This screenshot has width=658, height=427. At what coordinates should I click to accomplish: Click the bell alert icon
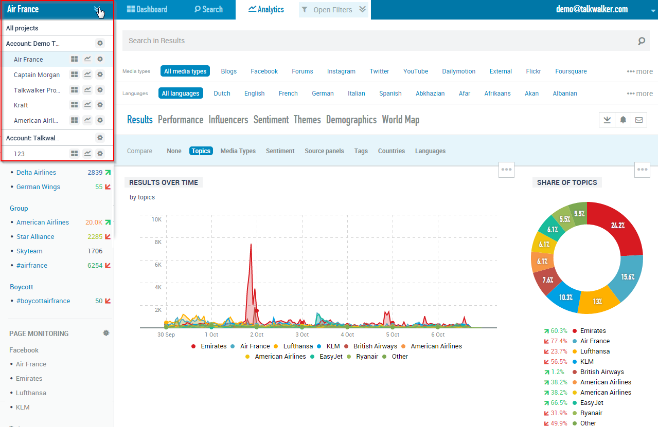click(623, 120)
